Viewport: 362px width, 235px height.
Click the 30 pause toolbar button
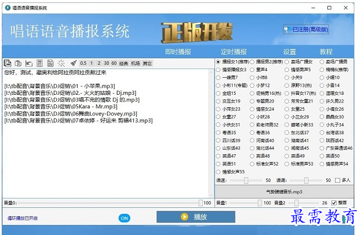click(x=106, y=63)
